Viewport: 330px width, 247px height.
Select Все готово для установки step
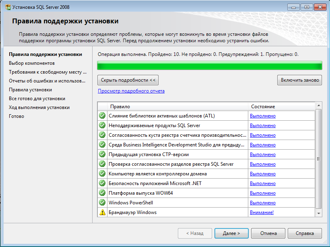pyautogui.click(x=37, y=99)
